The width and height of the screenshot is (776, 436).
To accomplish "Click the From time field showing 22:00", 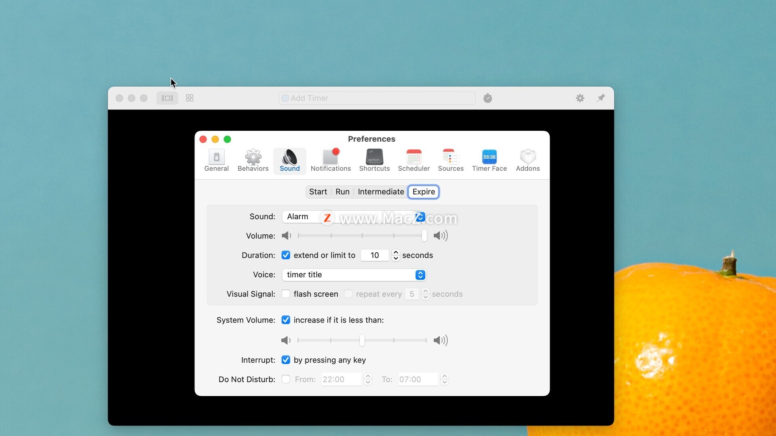I will click(341, 379).
